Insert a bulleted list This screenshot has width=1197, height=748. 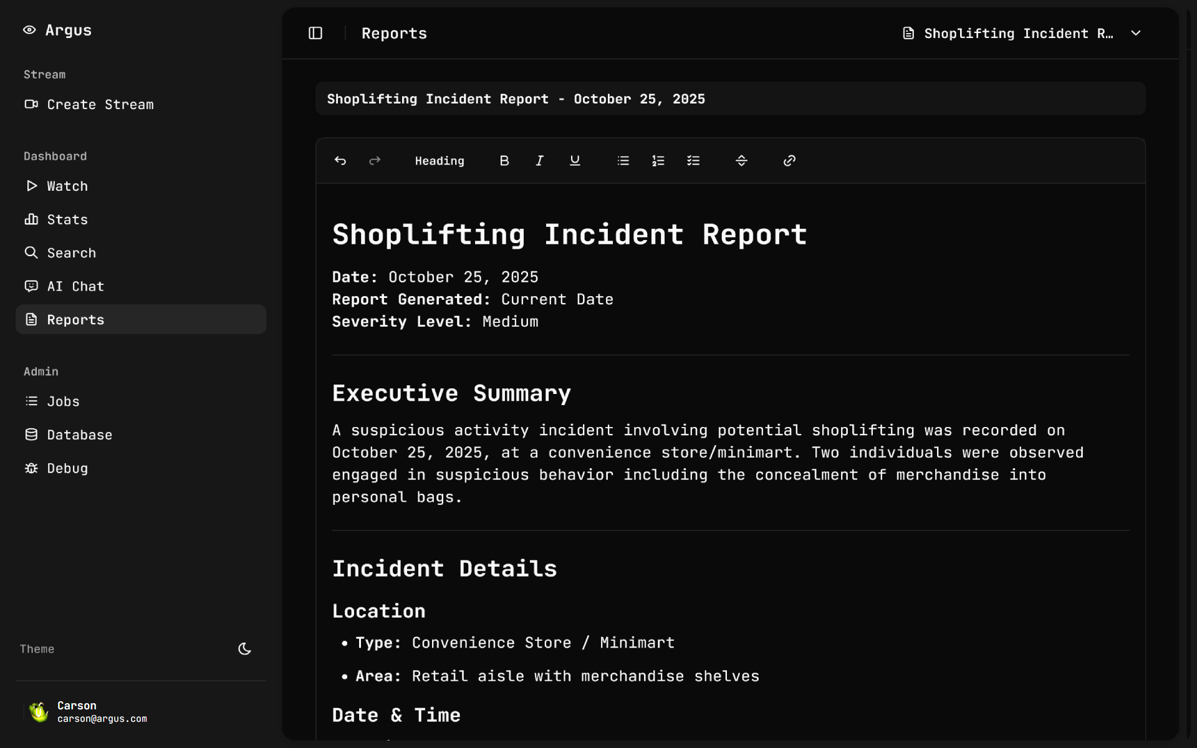[x=623, y=161]
